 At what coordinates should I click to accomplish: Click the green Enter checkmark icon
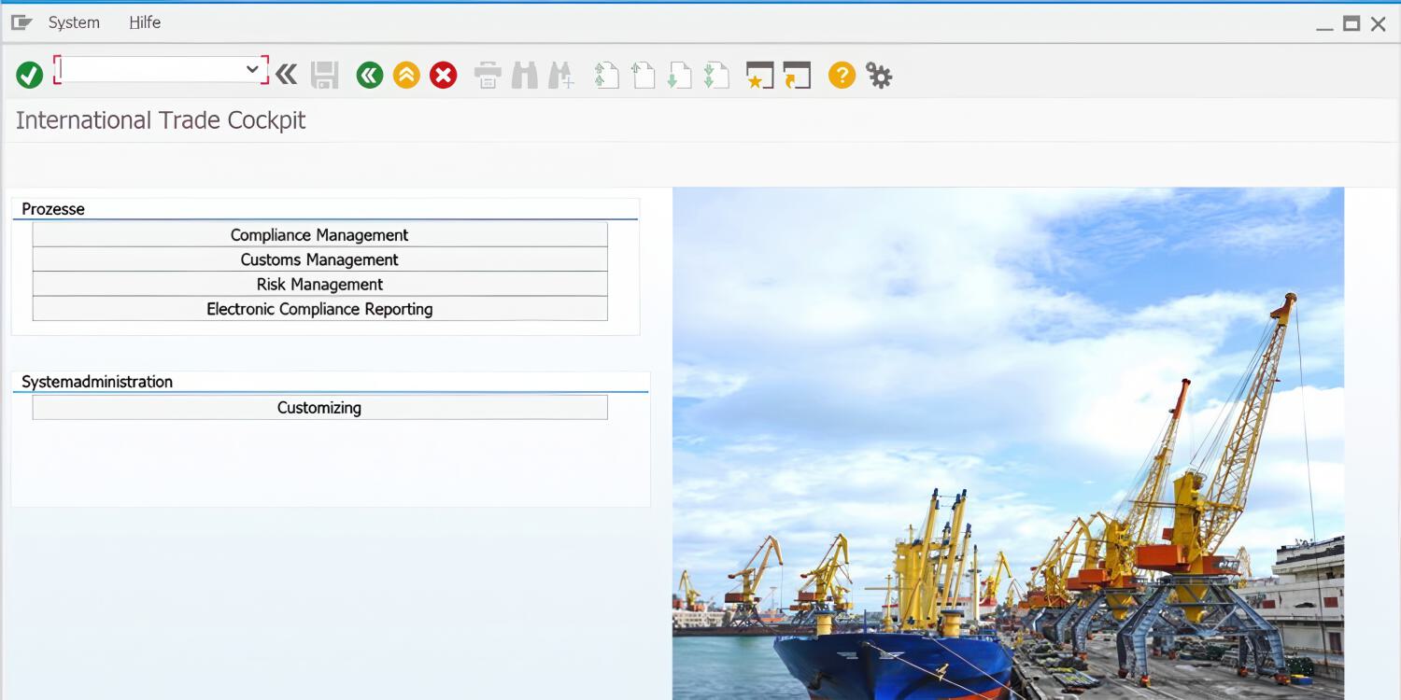point(30,75)
